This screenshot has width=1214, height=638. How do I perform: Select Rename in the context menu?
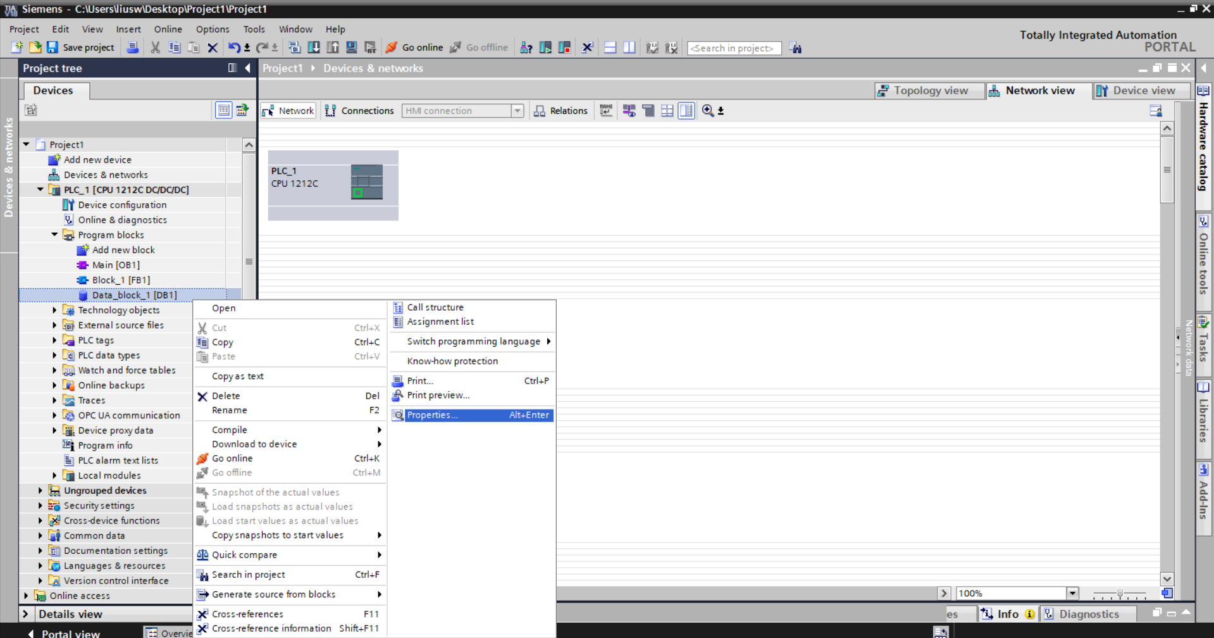click(290, 410)
